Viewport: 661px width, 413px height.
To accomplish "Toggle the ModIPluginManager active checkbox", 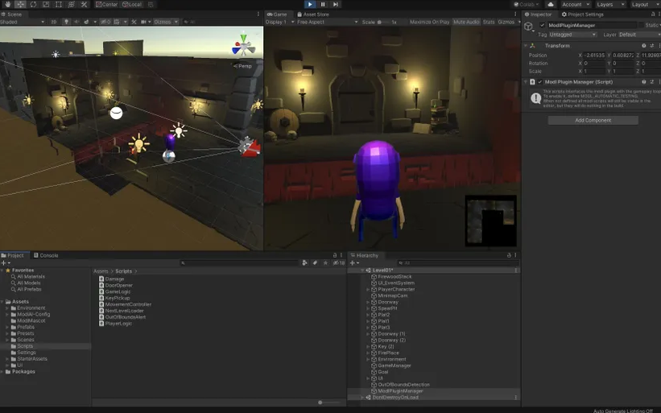I will point(542,25).
